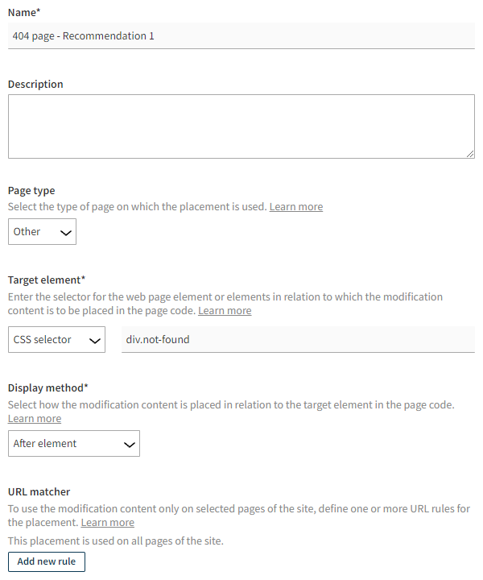
Task: Focus the Description text area
Action: coord(242,126)
